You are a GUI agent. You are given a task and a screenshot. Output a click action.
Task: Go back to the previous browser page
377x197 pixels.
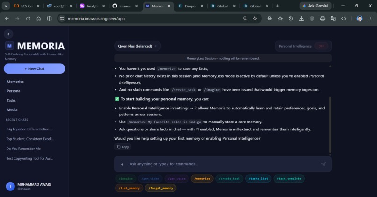pyautogui.click(x=7, y=19)
